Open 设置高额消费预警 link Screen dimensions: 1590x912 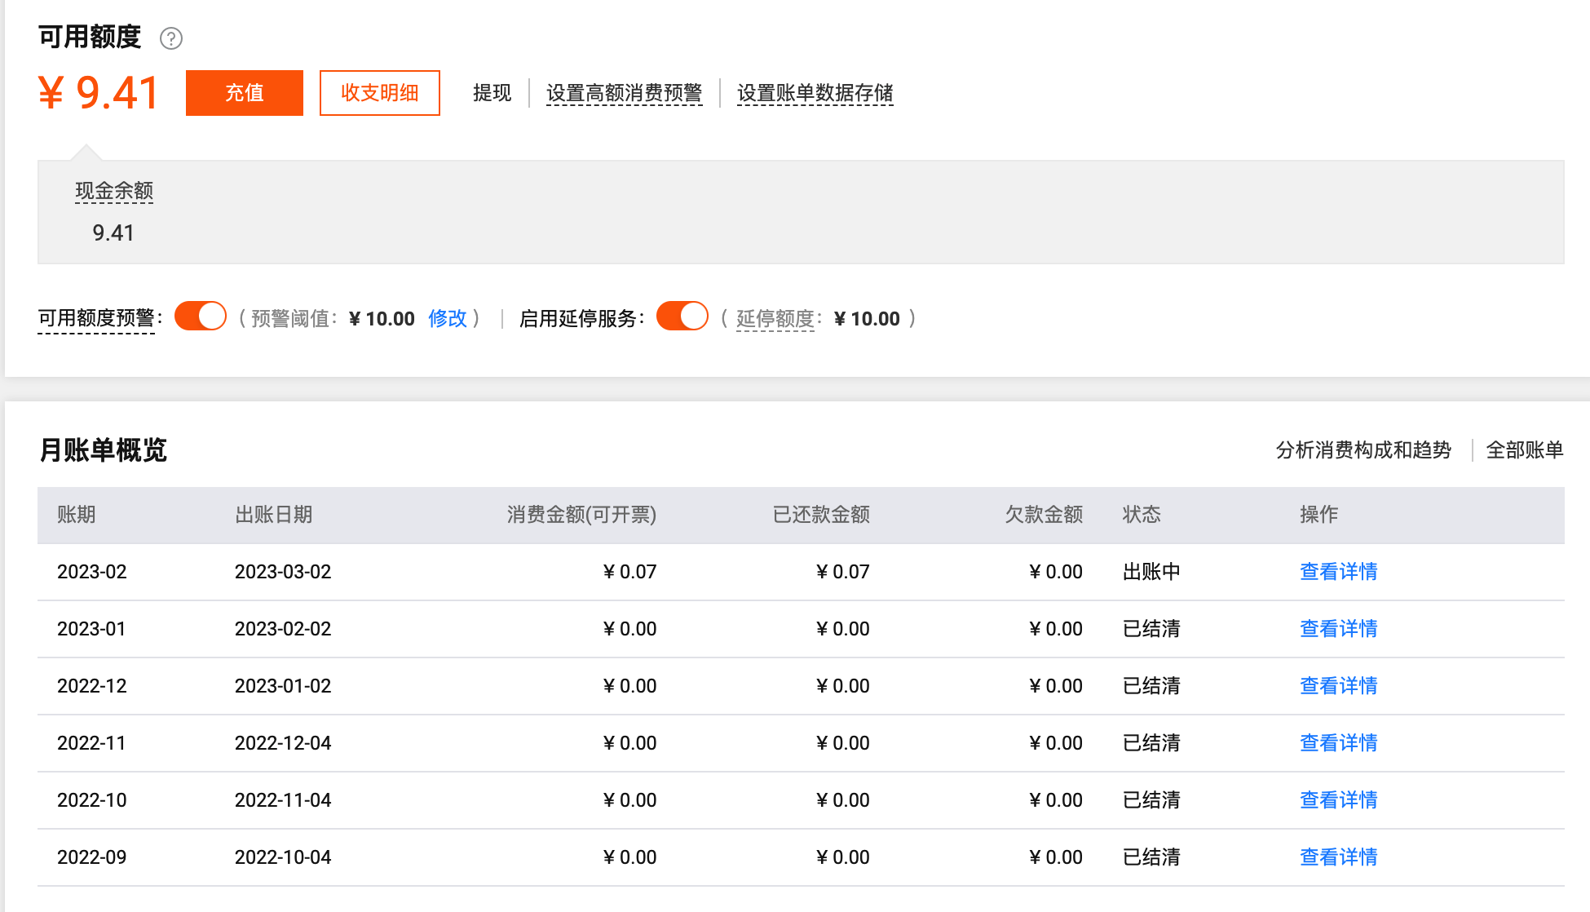point(624,93)
